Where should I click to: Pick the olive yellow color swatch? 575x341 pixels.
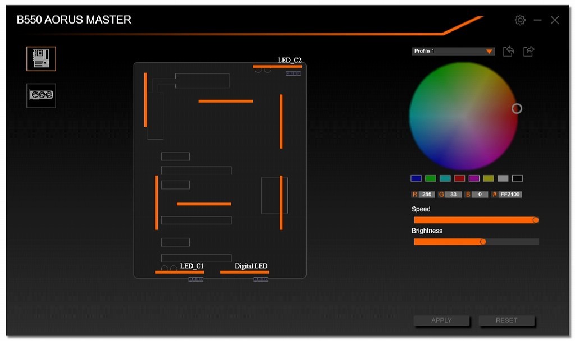(x=489, y=178)
